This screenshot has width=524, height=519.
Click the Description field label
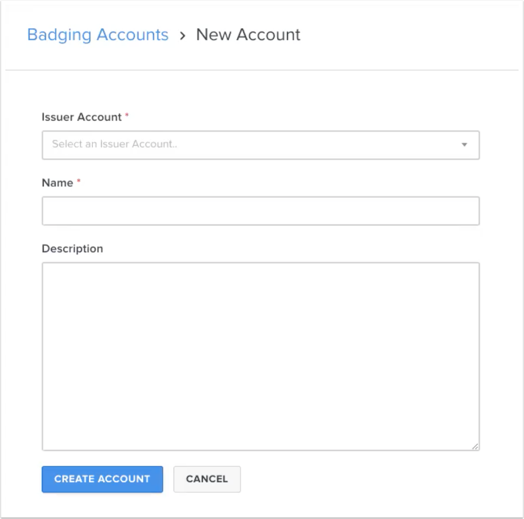[x=72, y=248]
